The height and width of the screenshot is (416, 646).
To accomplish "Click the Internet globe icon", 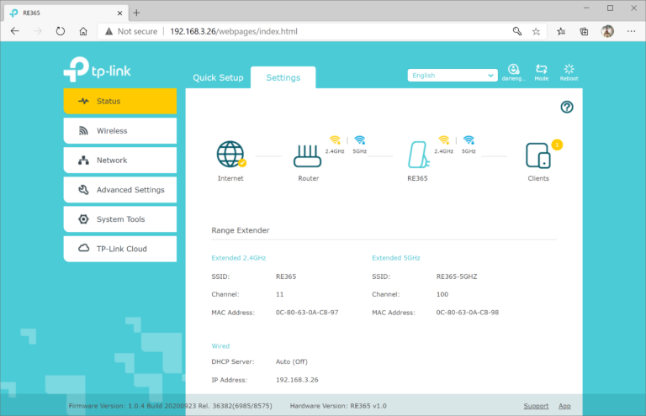I will click(230, 155).
